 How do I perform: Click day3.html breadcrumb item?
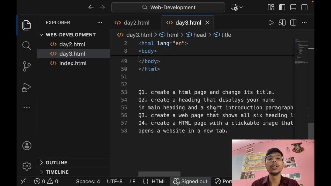[134, 35]
